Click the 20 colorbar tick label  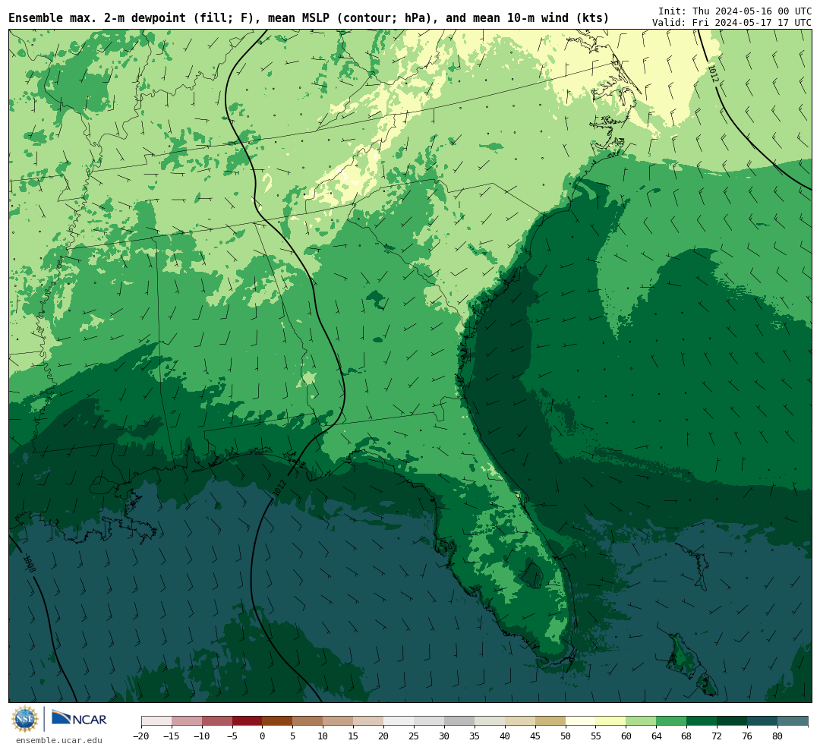383,736
